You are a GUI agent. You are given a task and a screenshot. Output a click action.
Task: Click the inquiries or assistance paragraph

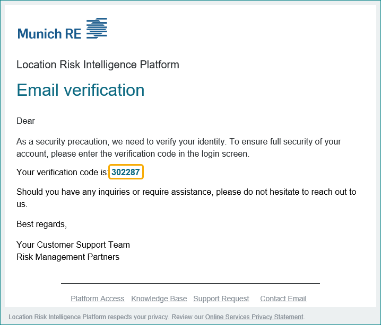(x=186, y=198)
